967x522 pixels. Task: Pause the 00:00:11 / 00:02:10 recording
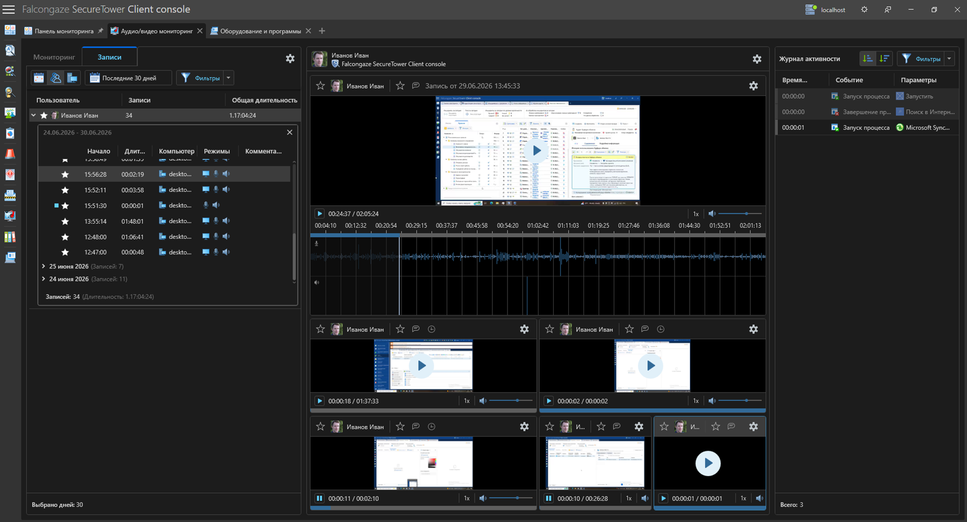pos(320,498)
